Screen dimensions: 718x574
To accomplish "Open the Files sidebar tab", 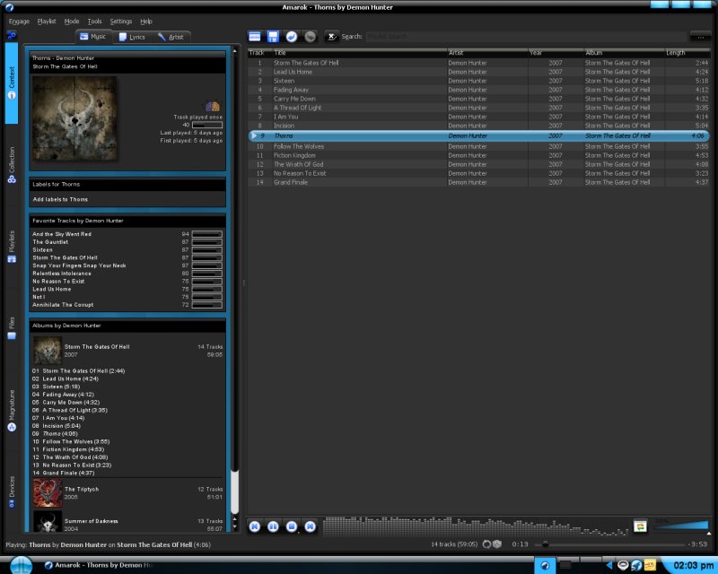I will coord(12,327).
